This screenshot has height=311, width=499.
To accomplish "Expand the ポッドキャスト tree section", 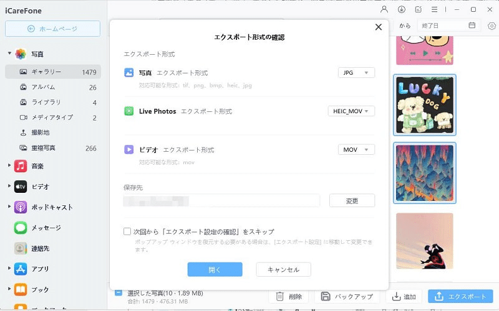I will 9,207.
